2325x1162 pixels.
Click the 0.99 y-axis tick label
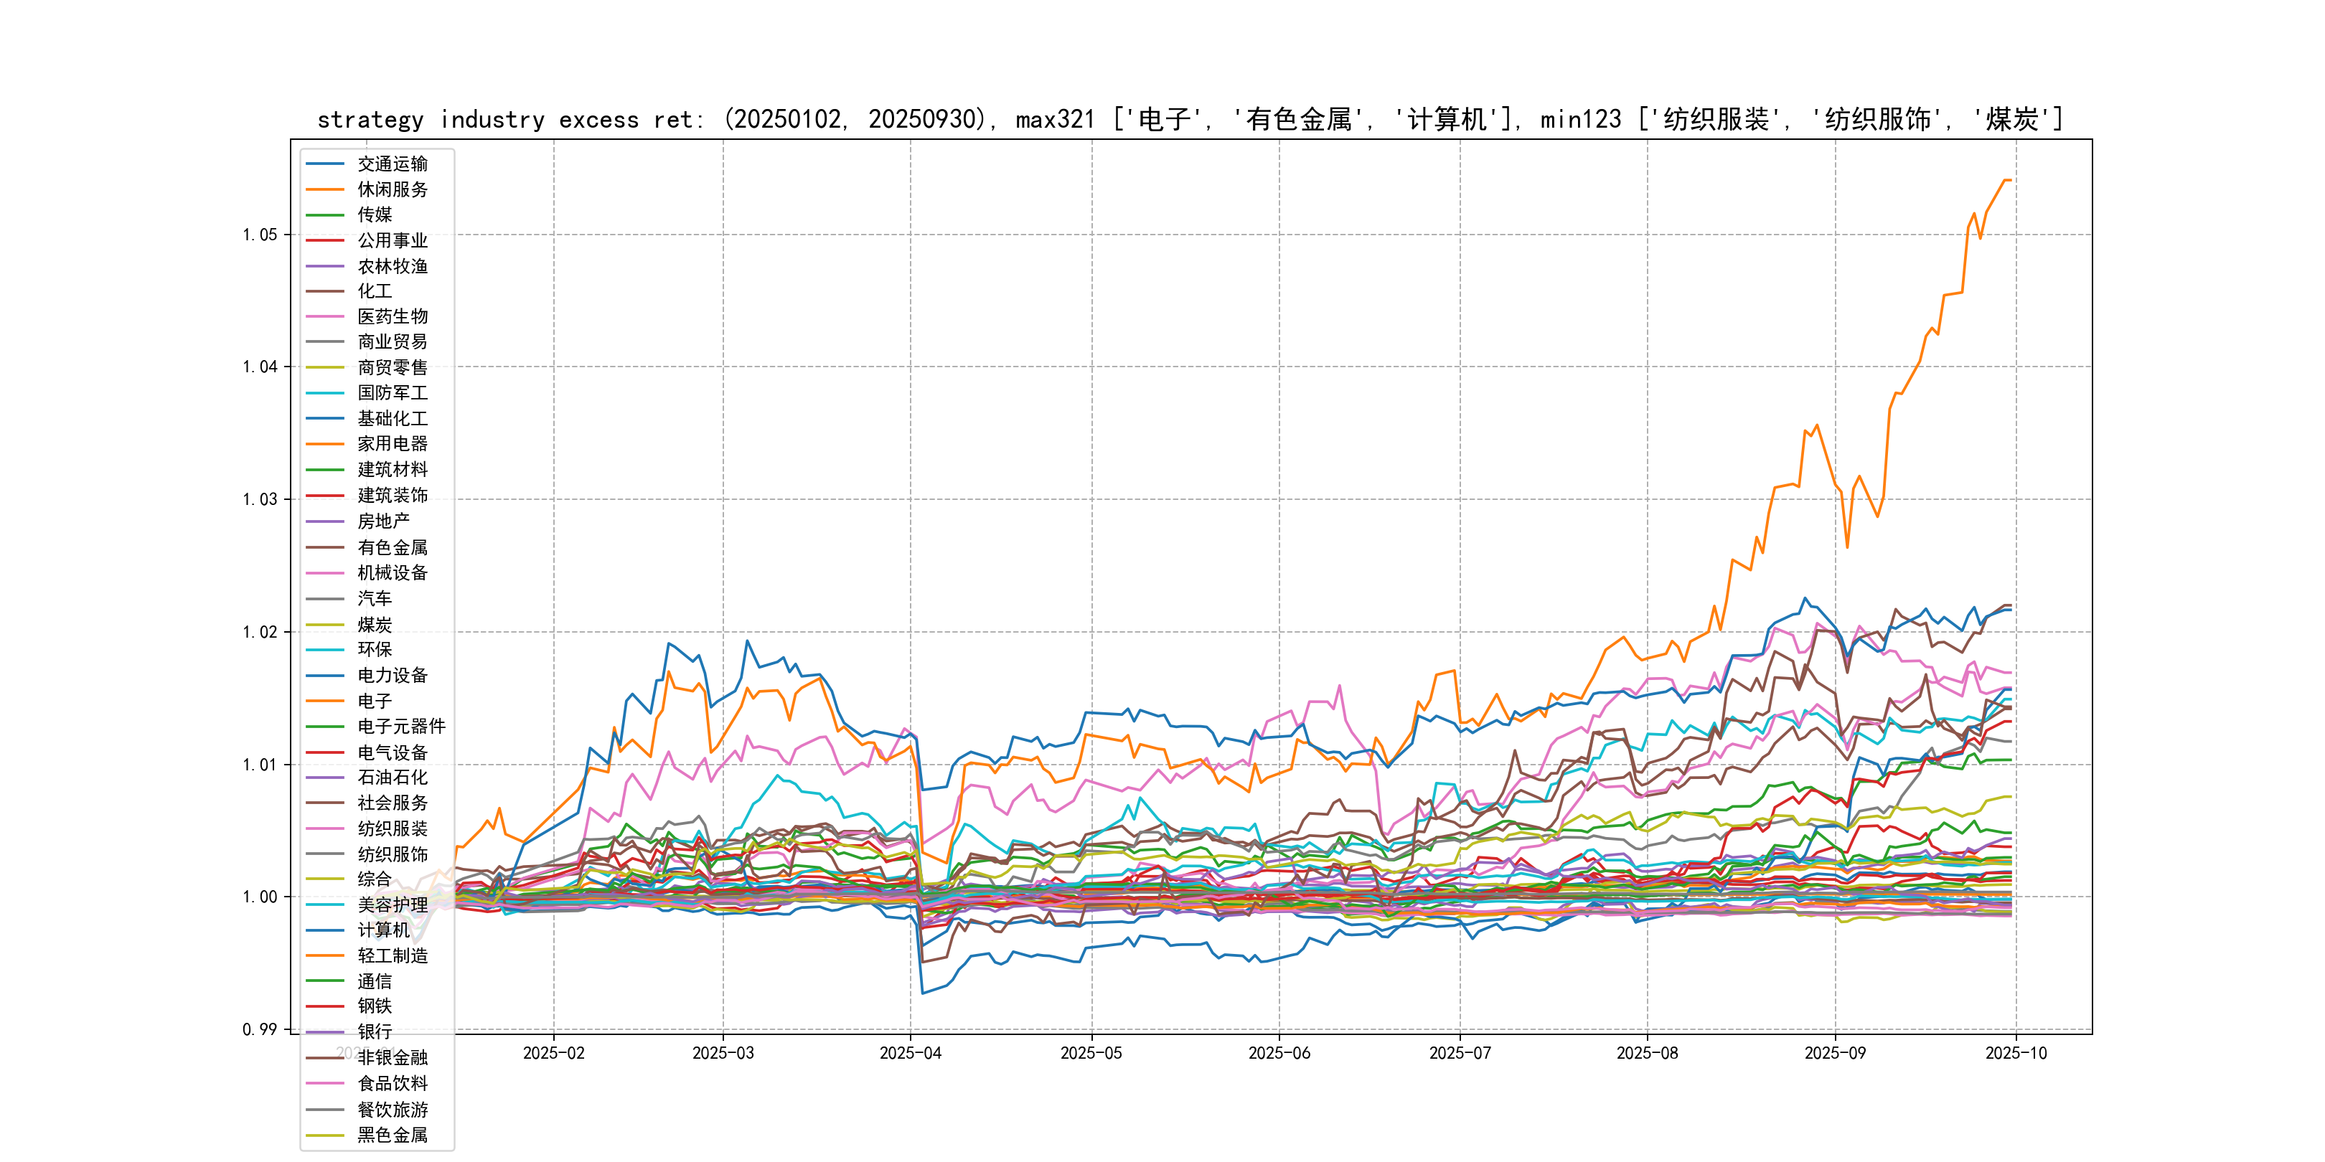pos(260,1029)
